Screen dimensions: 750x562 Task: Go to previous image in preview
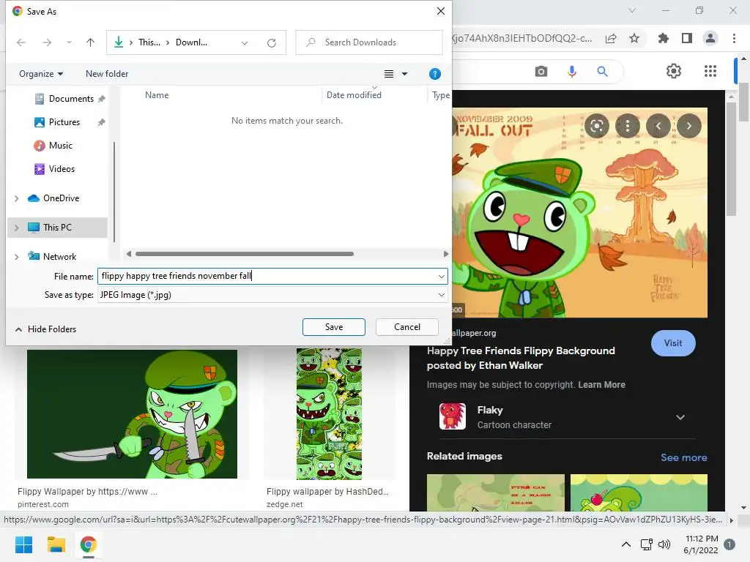pos(658,126)
